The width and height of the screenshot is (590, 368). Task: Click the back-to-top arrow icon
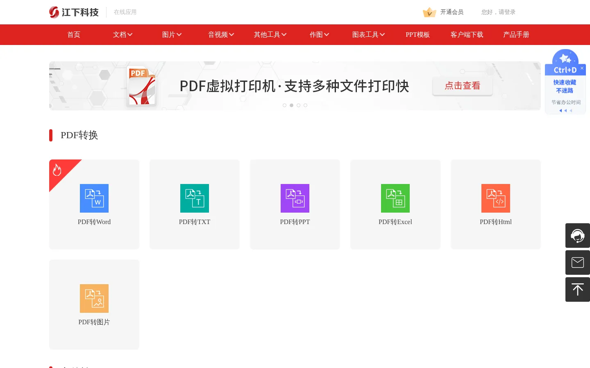click(x=578, y=289)
